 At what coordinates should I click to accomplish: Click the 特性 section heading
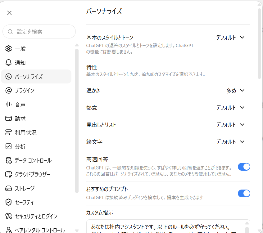tap(92, 67)
